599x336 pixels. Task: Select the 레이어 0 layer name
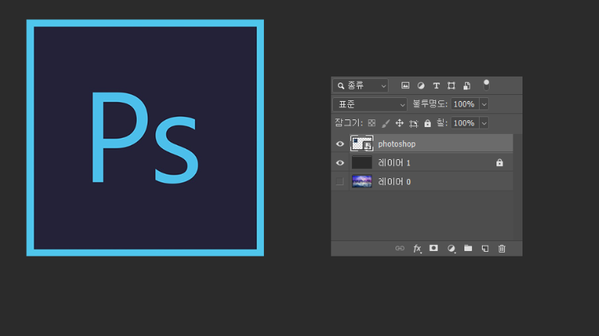click(394, 181)
